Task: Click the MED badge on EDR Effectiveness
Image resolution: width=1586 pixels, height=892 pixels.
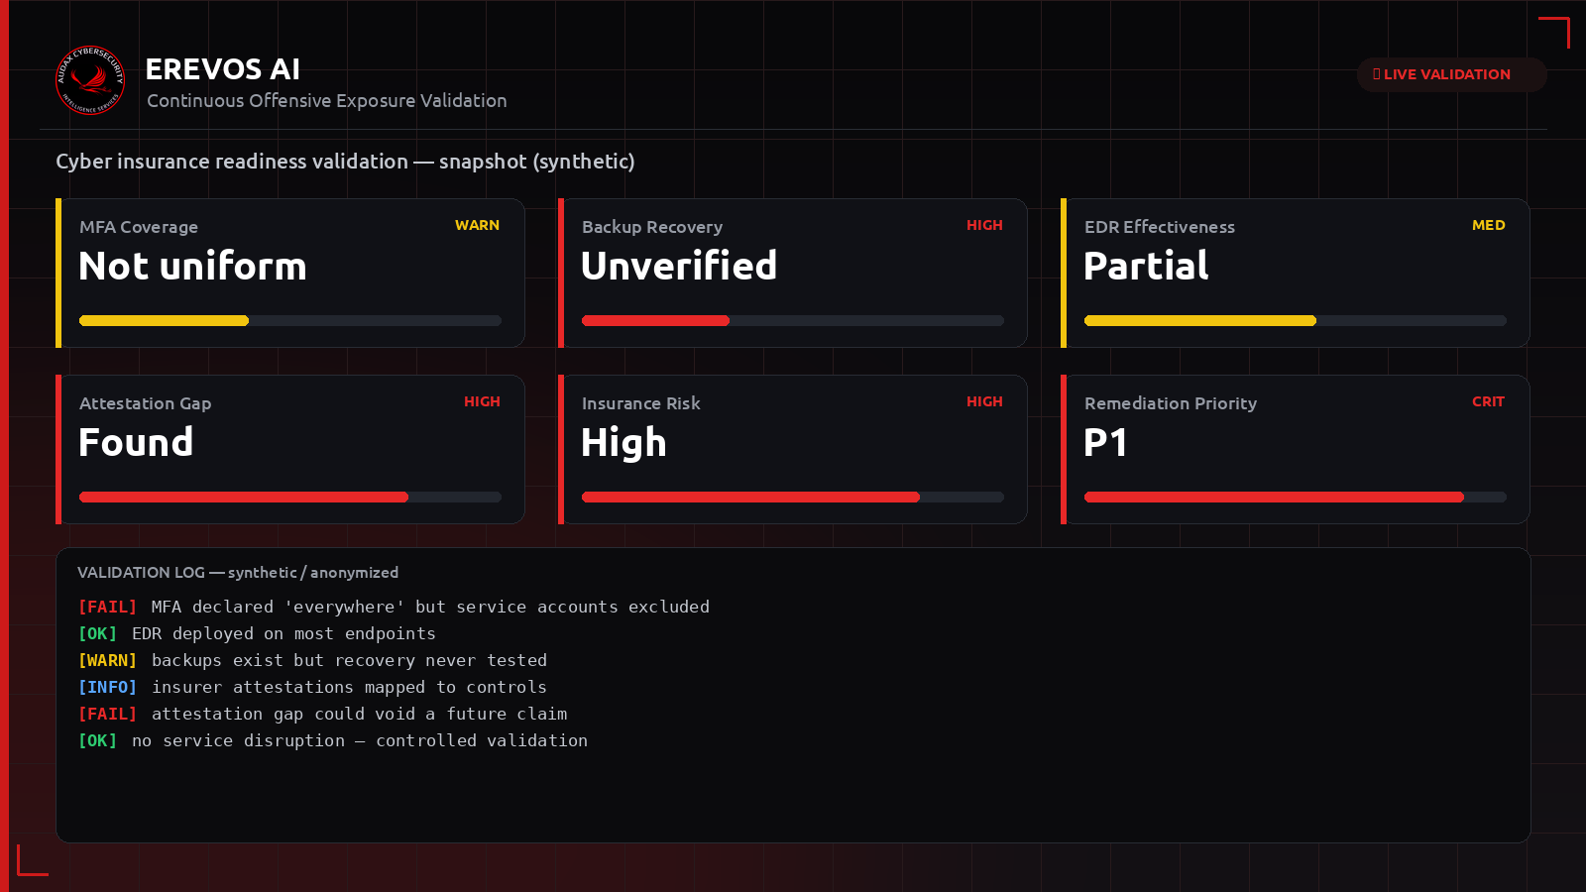Action: (x=1489, y=225)
